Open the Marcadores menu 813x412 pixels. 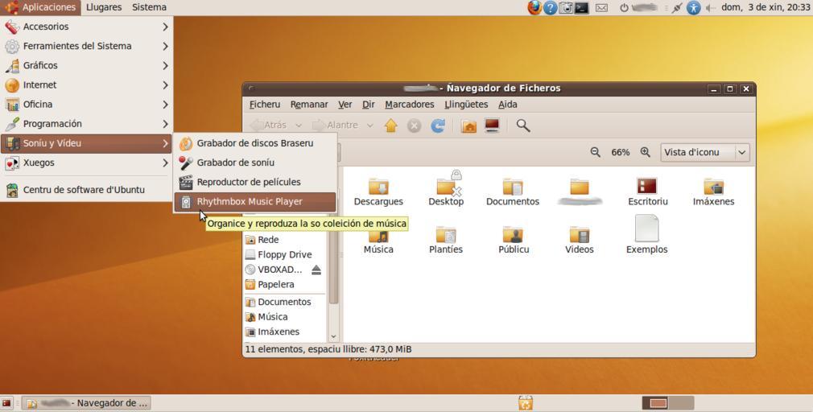point(409,105)
